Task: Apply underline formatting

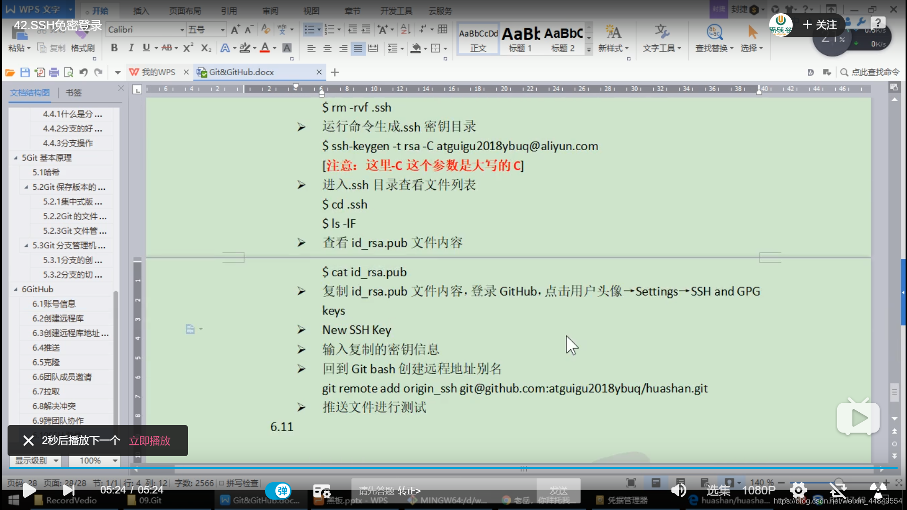Action: [x=146, y=48]
